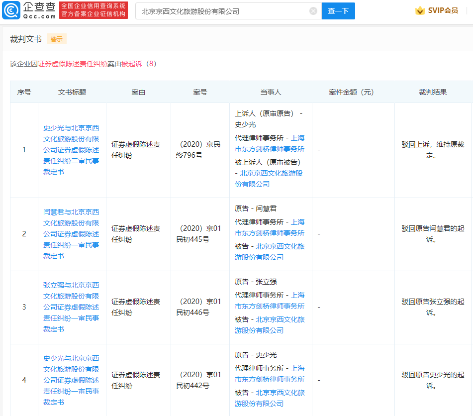Image resolution: width=473 pixels, height=416 pixels.
Task: Click the 裁判结果 column header
Action: pos(433,92)
